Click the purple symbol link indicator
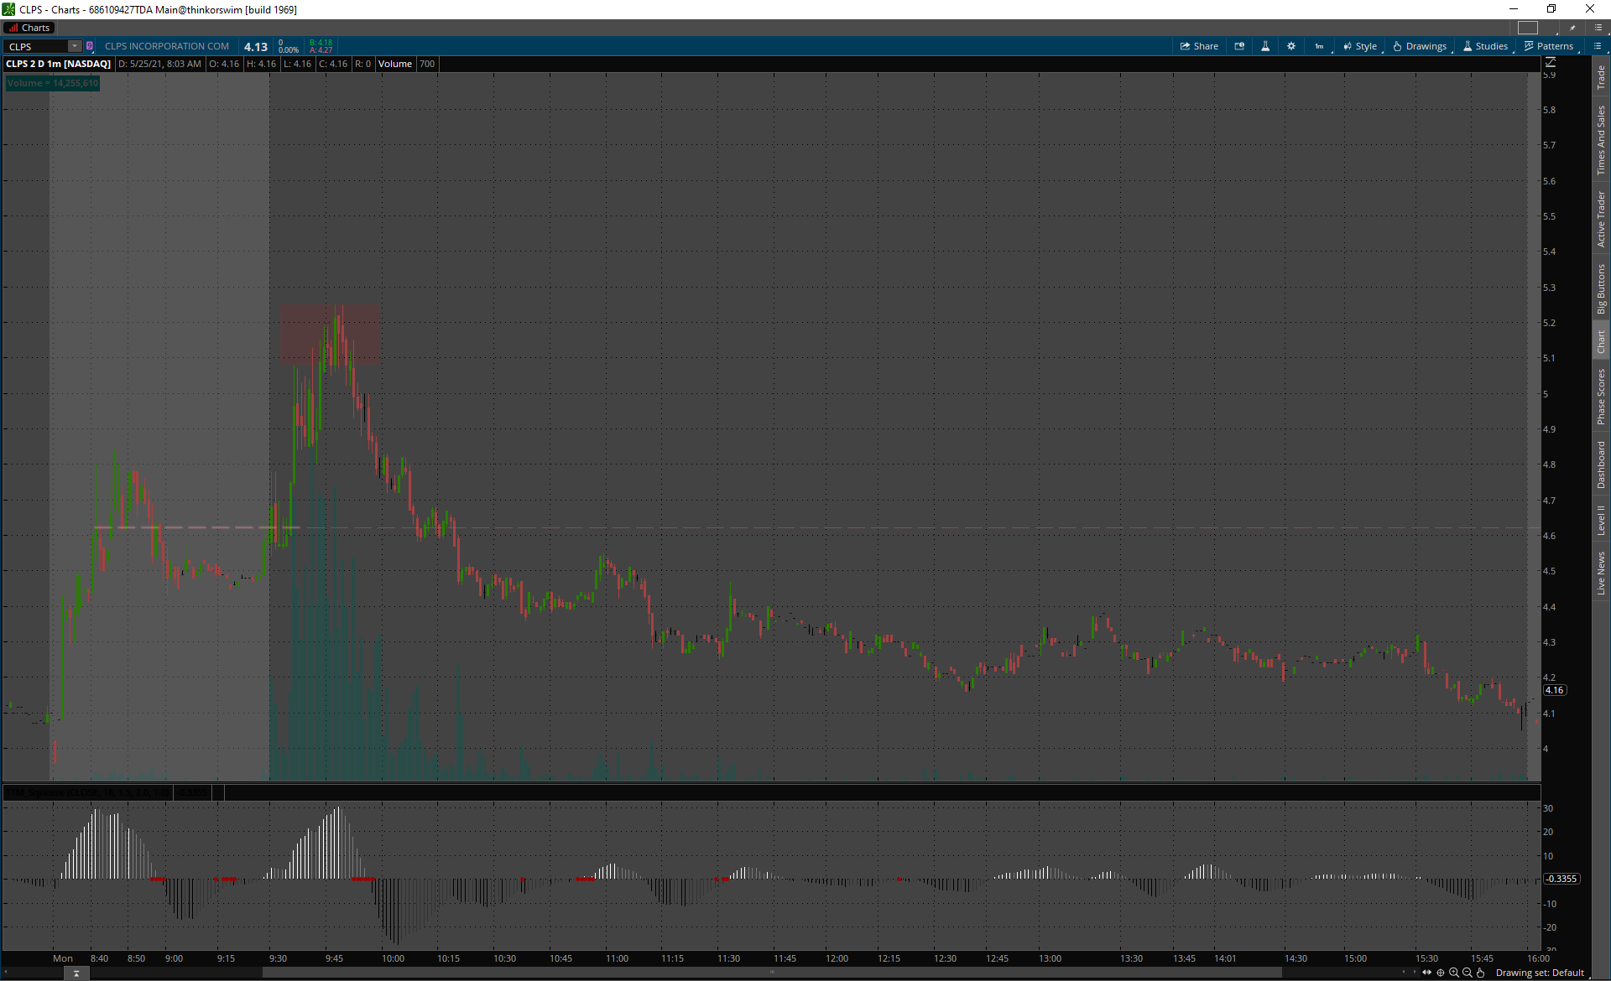Screen dimensions: 1611x981 (x=90, y=46)
